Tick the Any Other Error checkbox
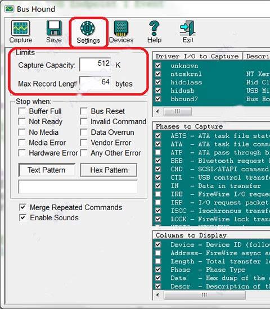Screen dimensions: 270x309 [x=84, y=153]
